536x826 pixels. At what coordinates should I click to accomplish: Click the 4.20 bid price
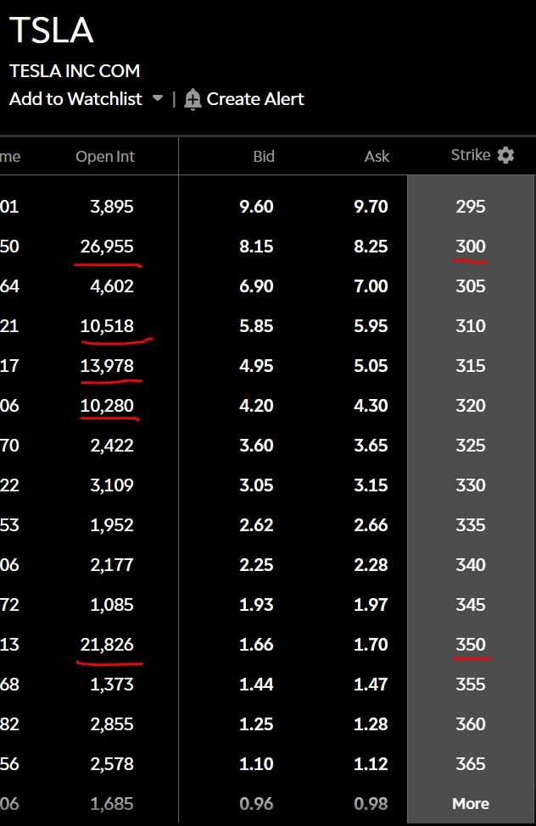click(x=256, y=406)
